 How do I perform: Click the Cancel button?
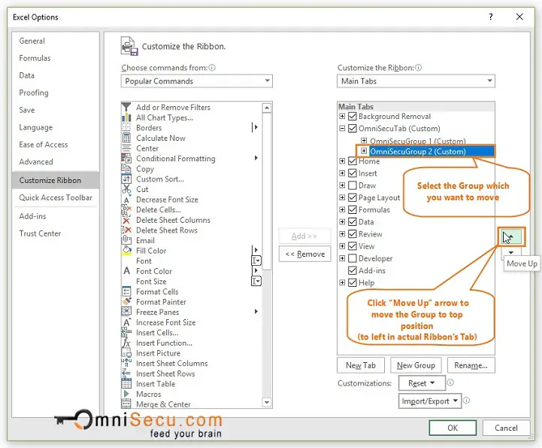pyautogui.click(x=506, y=428)
